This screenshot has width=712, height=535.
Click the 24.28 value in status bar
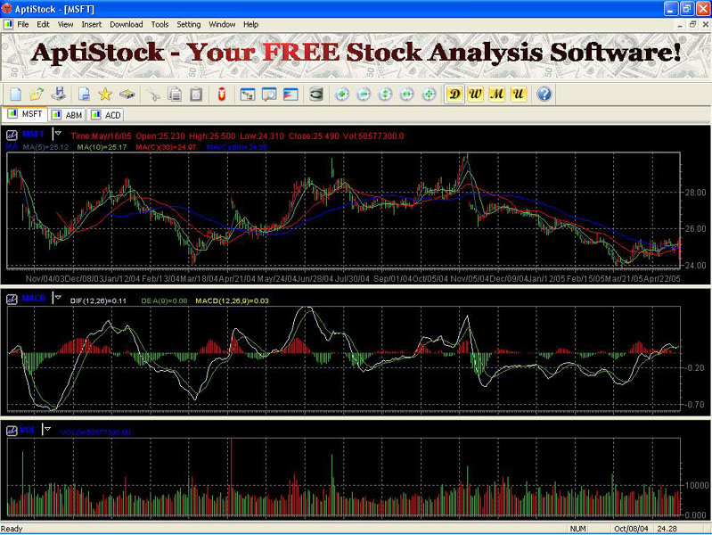667,529
